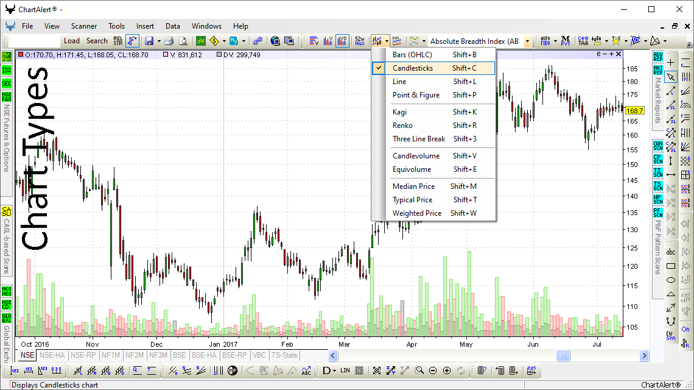Click the moving average MA icon
694x390 pixels.
coord(396,41)
